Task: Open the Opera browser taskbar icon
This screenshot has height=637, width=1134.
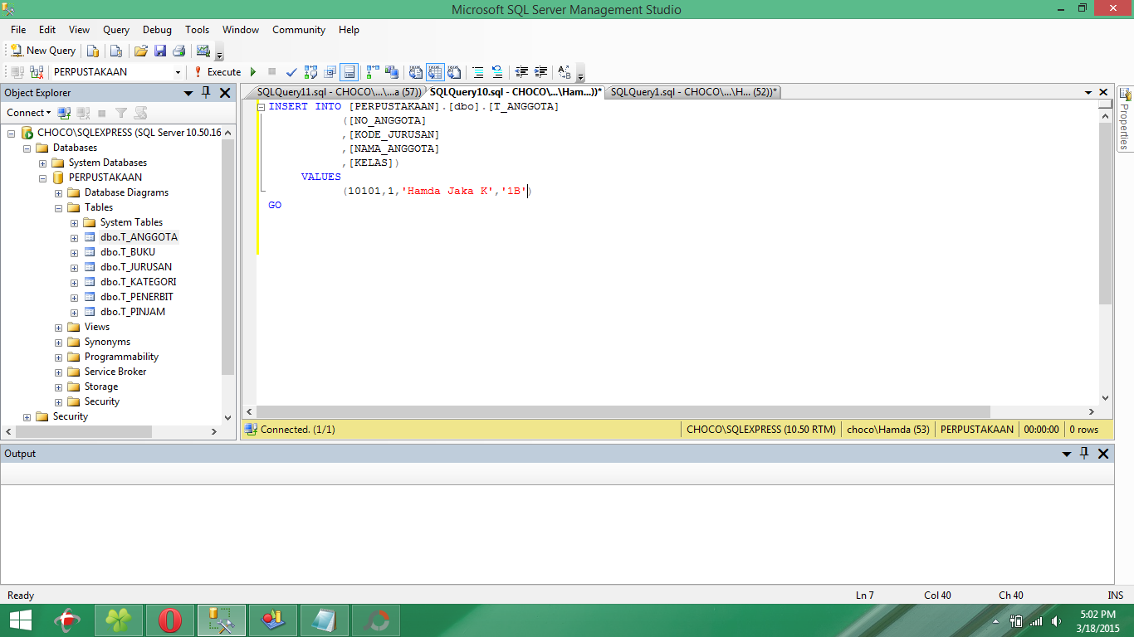Action: (x=170, y=620)
